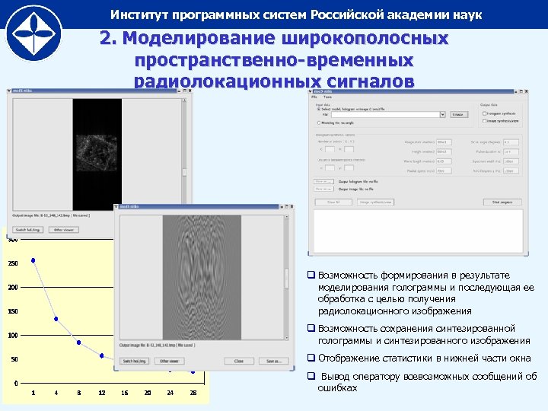Click the Image synthesis/view button in the bottom row
The width and height of the screenshot is (548, 411).
click(x=375, y=202)
